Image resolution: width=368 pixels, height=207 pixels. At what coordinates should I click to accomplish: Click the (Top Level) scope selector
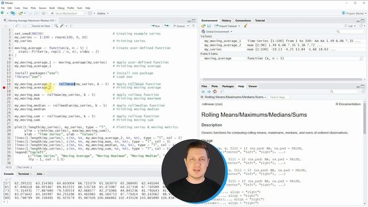[24, 167]
